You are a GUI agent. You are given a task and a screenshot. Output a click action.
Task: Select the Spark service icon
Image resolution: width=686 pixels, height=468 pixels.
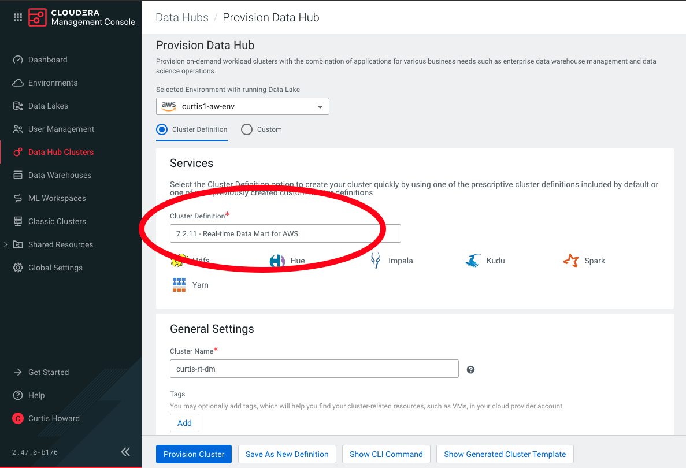coord(571,261)
